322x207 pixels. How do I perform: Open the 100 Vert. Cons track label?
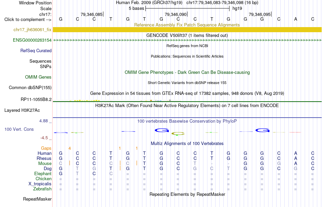coord(19,129)
